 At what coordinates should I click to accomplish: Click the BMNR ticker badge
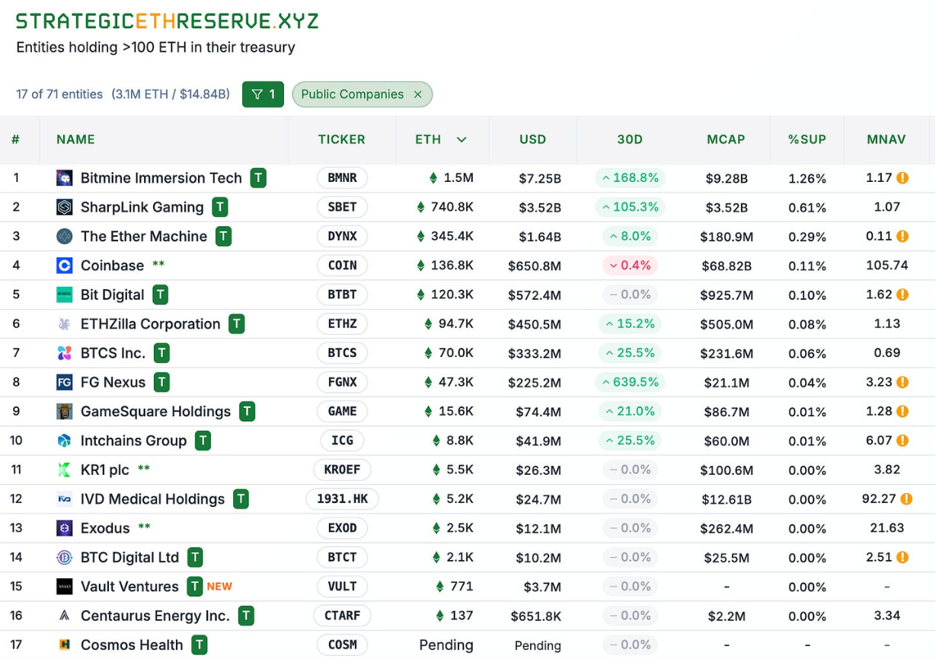tap(342, 178)
